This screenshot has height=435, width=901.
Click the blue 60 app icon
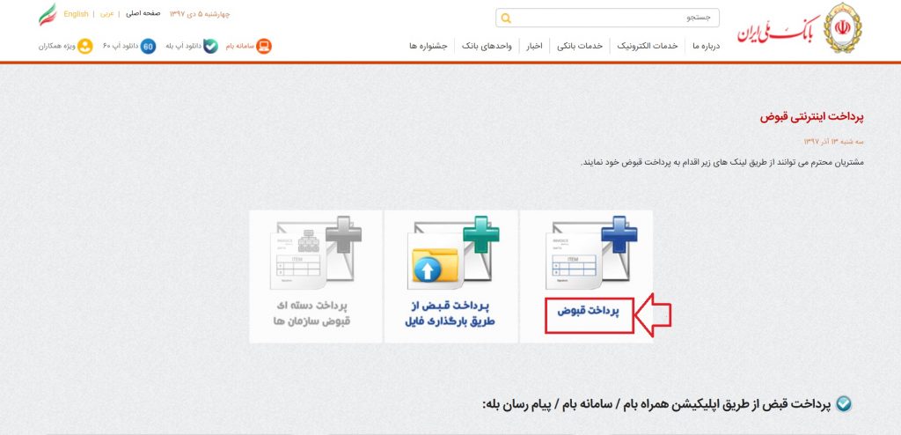148,46
